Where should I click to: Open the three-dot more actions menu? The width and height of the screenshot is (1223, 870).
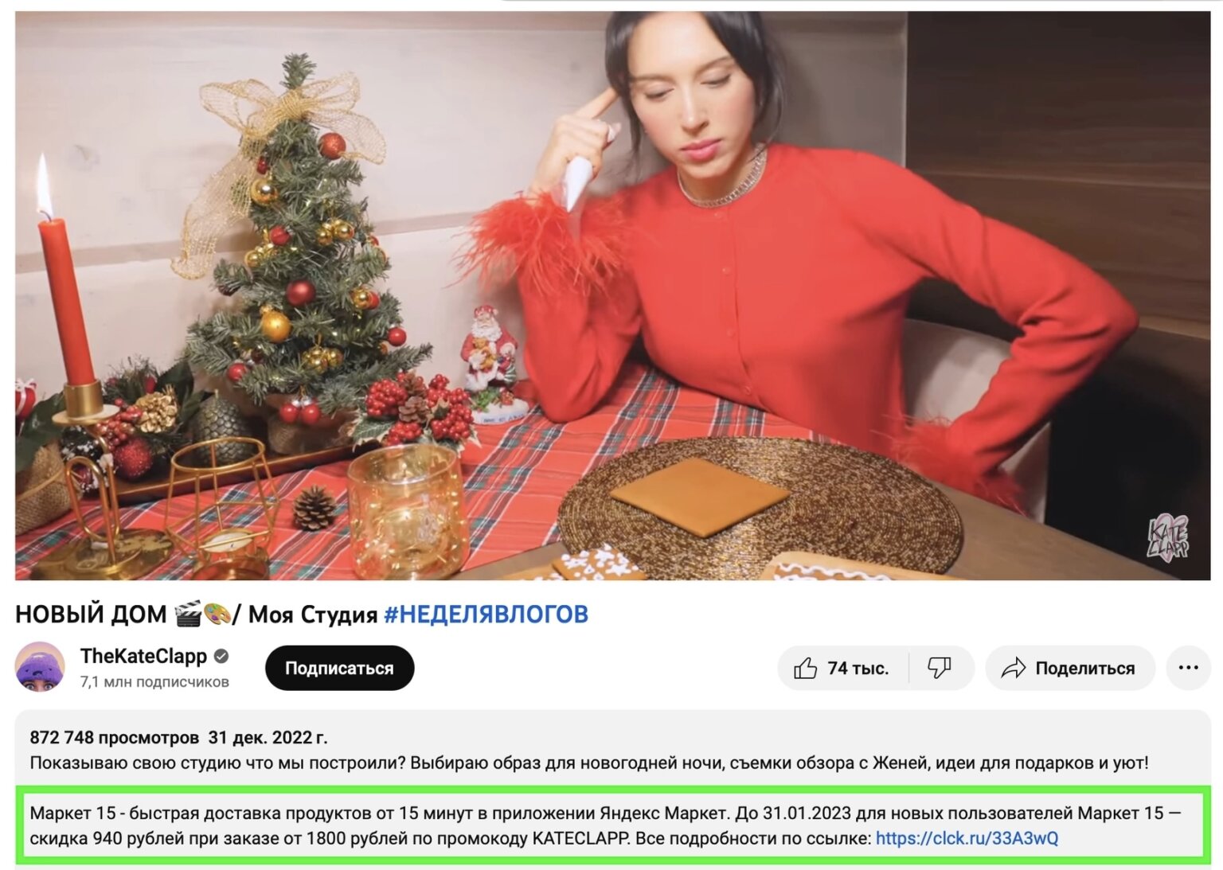1188,668
